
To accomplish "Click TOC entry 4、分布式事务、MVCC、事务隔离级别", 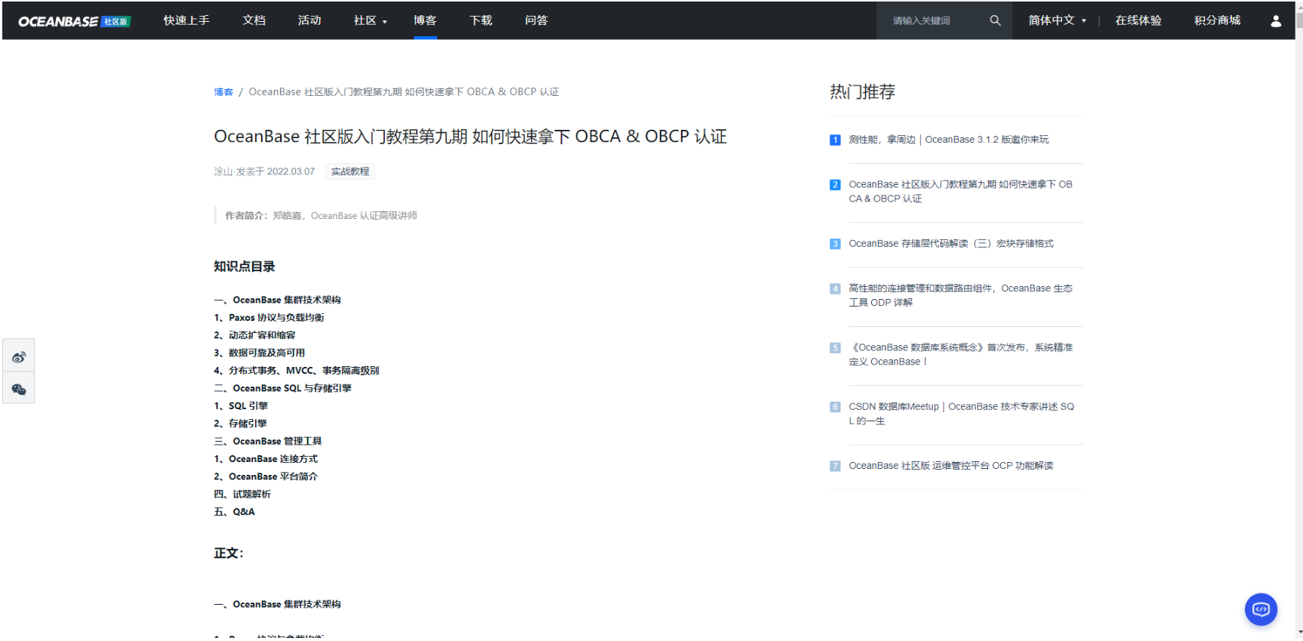I will (296, 371).
